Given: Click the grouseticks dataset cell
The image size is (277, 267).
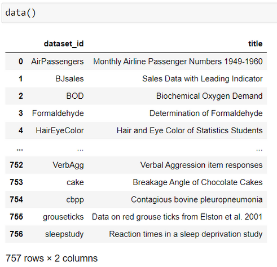Looking at the screenshot, I should coord(63,217).
